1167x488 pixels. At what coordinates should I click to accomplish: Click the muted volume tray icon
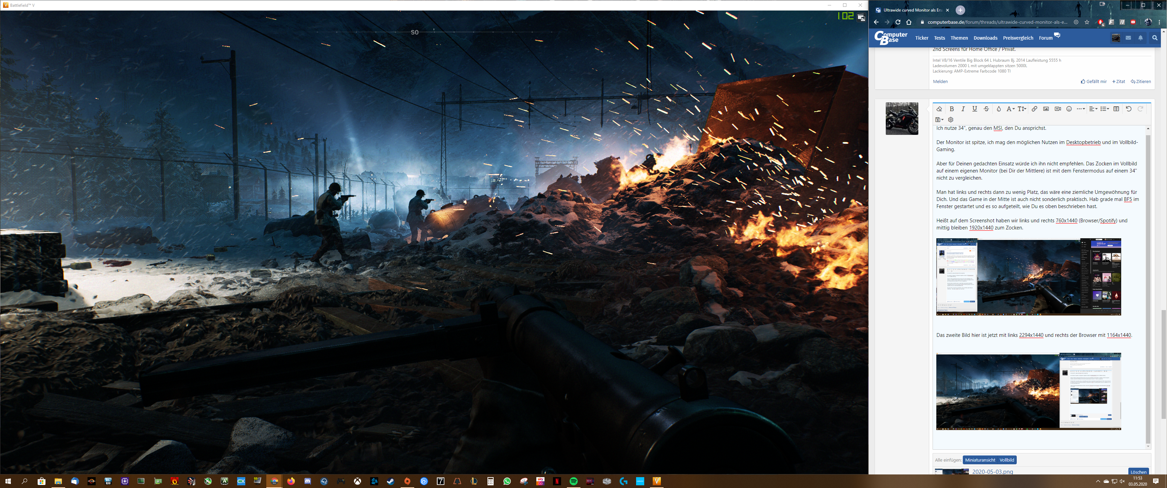1122,481
